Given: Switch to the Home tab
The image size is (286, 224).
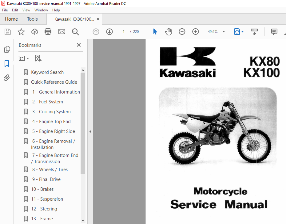Looking at the screenshot, I should [11, 19].
